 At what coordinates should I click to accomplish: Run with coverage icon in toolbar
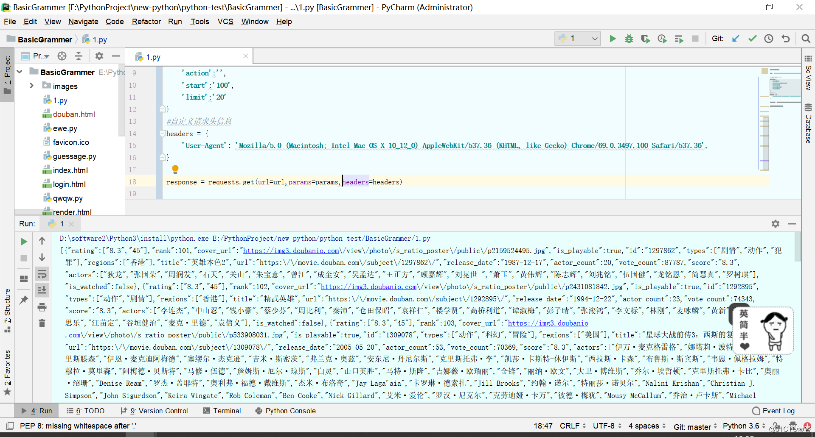pyautogui.click(x=646, y=39)
